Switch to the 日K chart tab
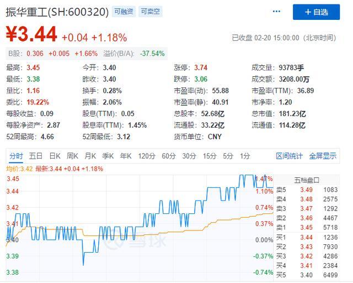This screenshot has height=283, width=353. tap(55, 156)
